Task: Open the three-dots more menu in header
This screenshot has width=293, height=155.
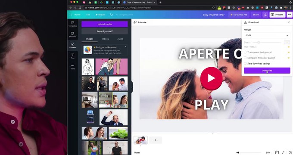Action: point(290,15)
